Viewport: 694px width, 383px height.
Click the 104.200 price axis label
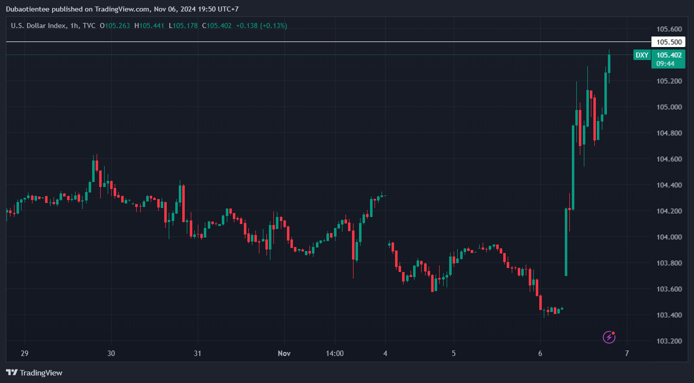coord(668,211)
